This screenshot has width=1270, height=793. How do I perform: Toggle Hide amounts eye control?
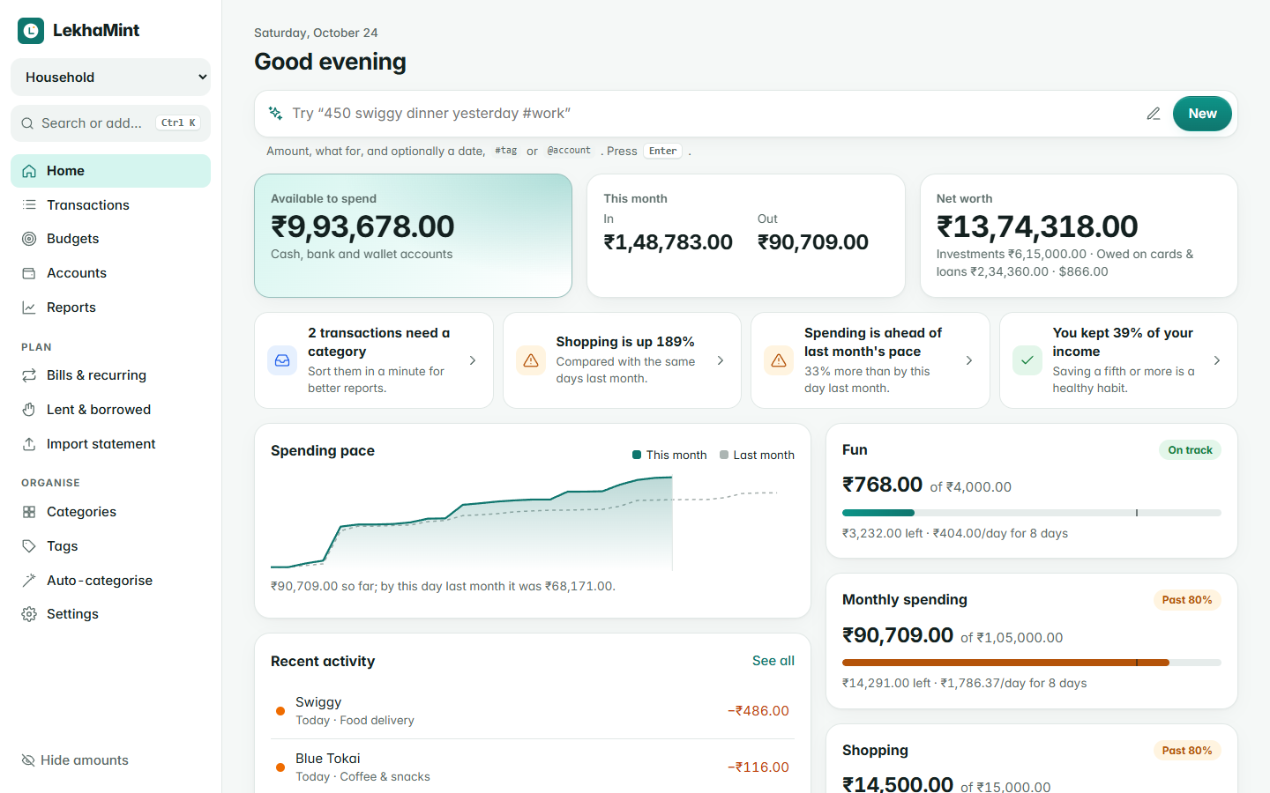point(75,760)
